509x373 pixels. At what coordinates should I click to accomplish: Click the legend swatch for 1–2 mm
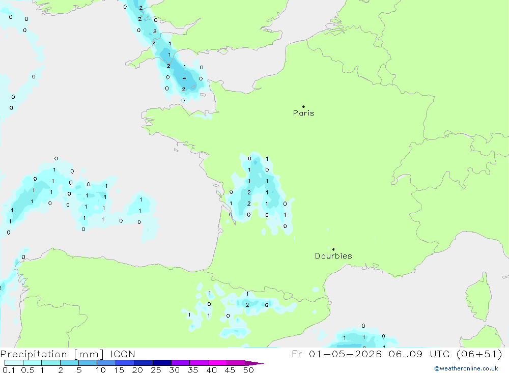(51, 363)
